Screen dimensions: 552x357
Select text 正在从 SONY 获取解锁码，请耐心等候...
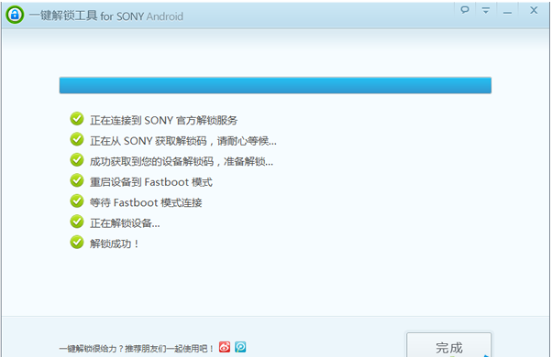click(183, 141)
